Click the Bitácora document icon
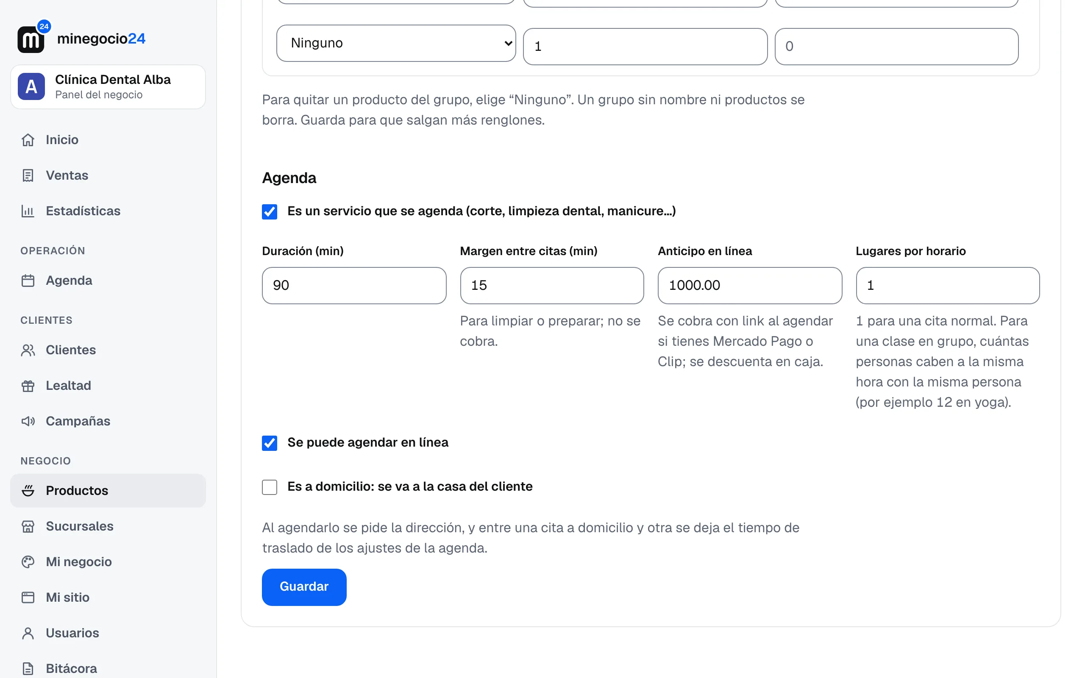Screen dimensions: 1085x678 pyautogui.click(x=28, y=669)
